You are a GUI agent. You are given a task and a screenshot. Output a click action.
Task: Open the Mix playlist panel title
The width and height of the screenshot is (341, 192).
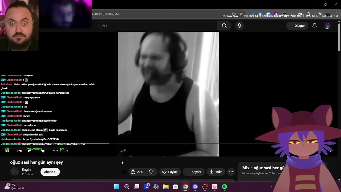[264, 168]
